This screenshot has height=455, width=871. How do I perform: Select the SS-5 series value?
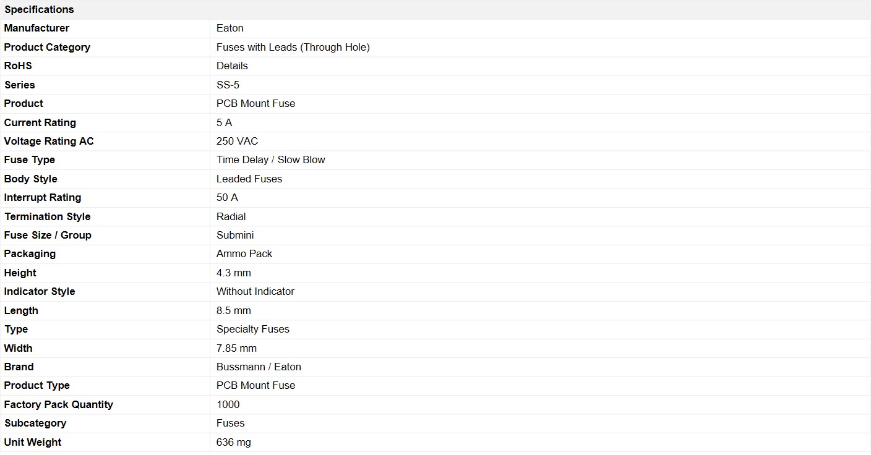pyautogui.click(x=228, y=85)
